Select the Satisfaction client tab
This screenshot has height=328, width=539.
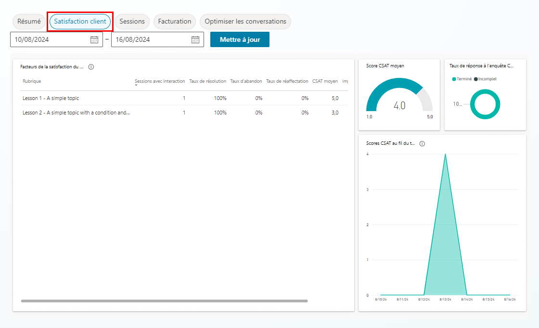80,21
